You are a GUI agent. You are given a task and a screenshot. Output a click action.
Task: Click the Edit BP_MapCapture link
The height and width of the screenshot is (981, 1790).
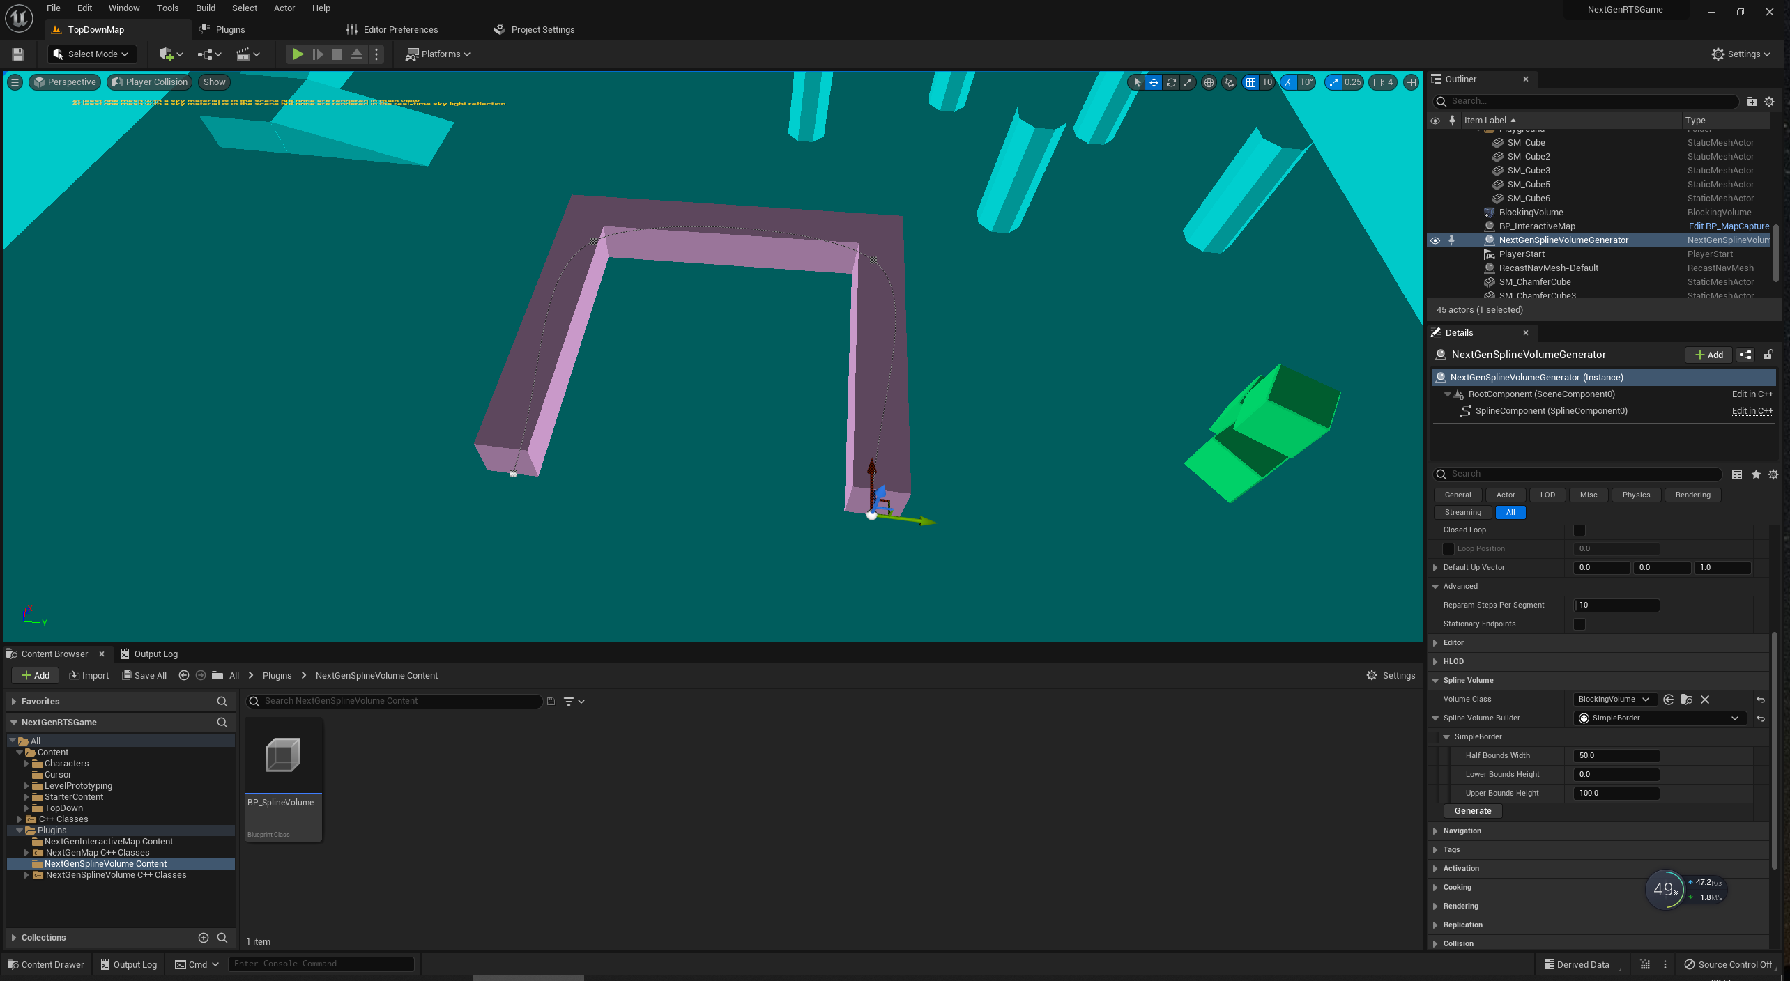(x=1728, y=226)
